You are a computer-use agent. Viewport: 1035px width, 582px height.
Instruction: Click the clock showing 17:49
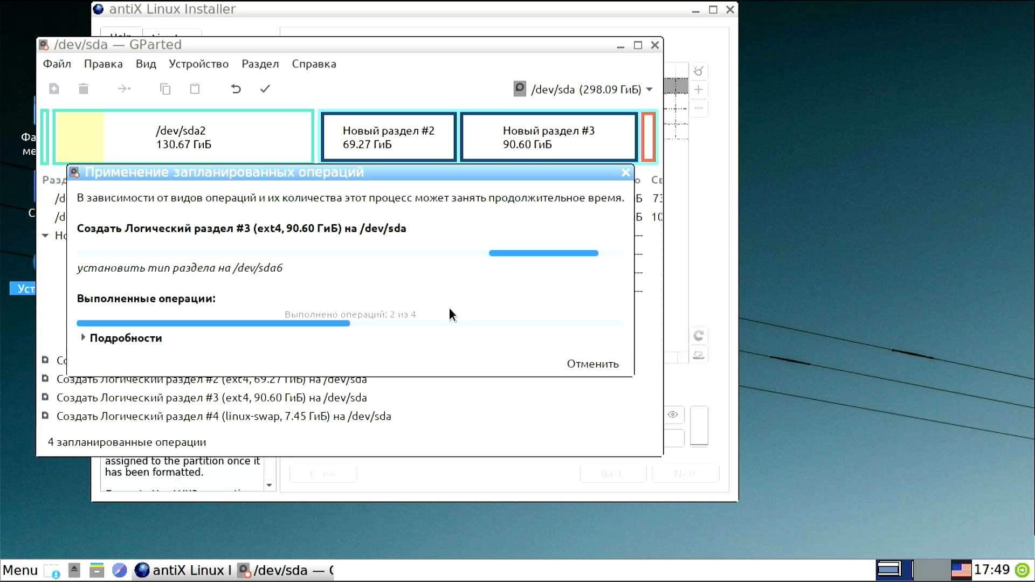pyautogui.click(x=992, y=570)
